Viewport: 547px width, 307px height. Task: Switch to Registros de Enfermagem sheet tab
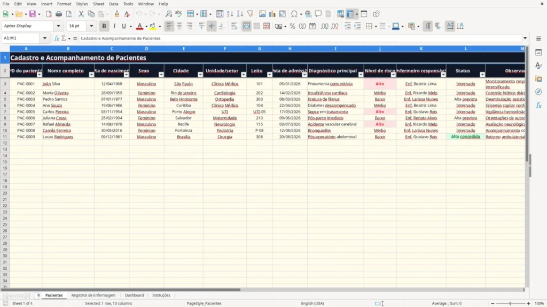pos(93,295)
